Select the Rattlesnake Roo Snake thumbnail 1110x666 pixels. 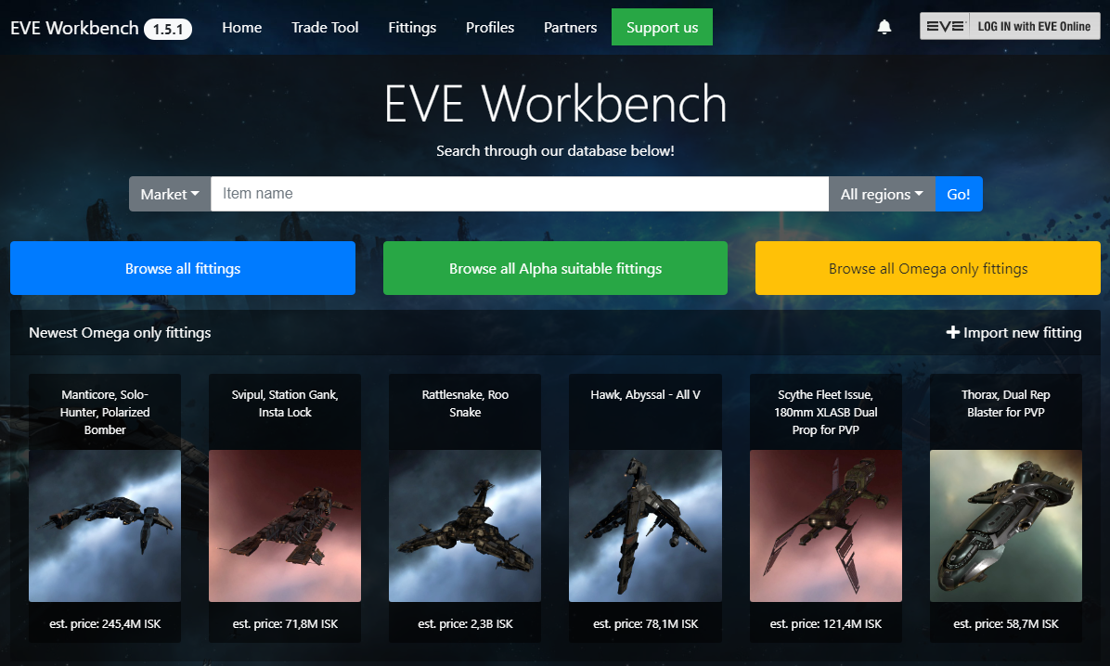[x=465, y=526]
